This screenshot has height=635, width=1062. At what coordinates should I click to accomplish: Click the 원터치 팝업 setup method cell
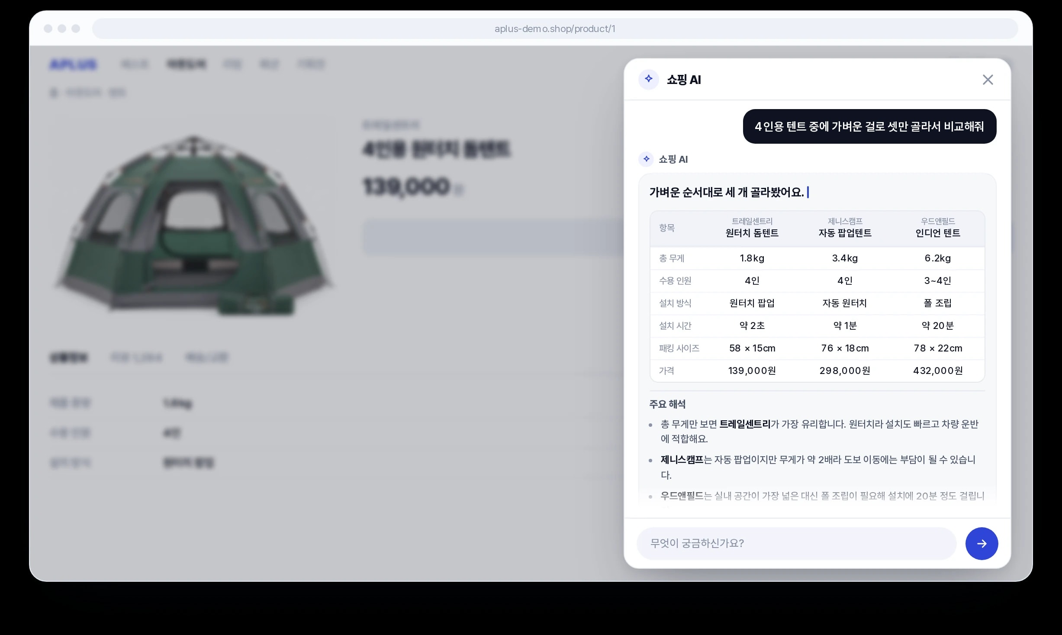[752, 303]
